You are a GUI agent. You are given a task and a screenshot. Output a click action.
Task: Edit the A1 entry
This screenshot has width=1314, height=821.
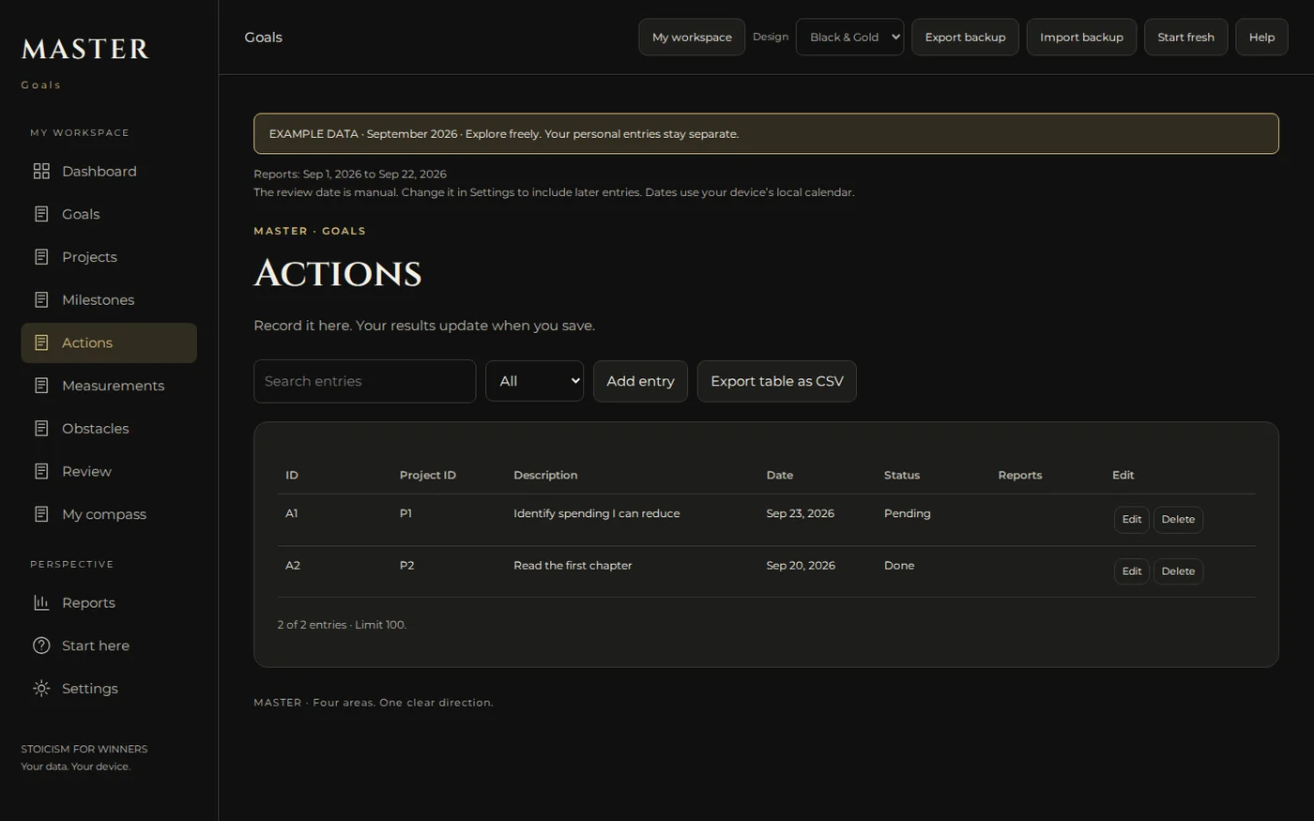coord(1132,520)
